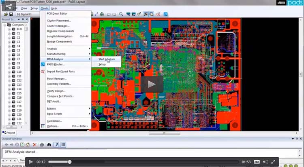Screen dimensions: 304x167
Task: Click the Output Window forward arrow
Action: 12,144
